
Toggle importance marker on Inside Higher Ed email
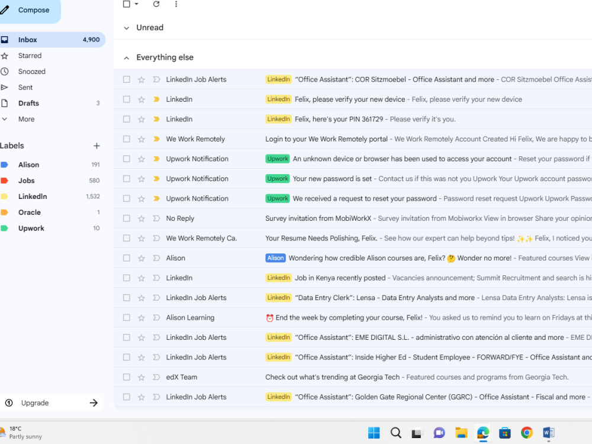point(156,357)
